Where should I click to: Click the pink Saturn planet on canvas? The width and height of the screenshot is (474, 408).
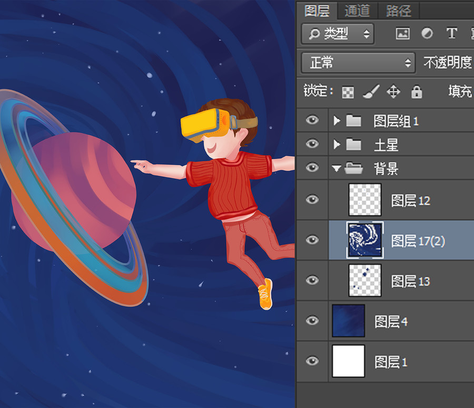pos(74,192)
